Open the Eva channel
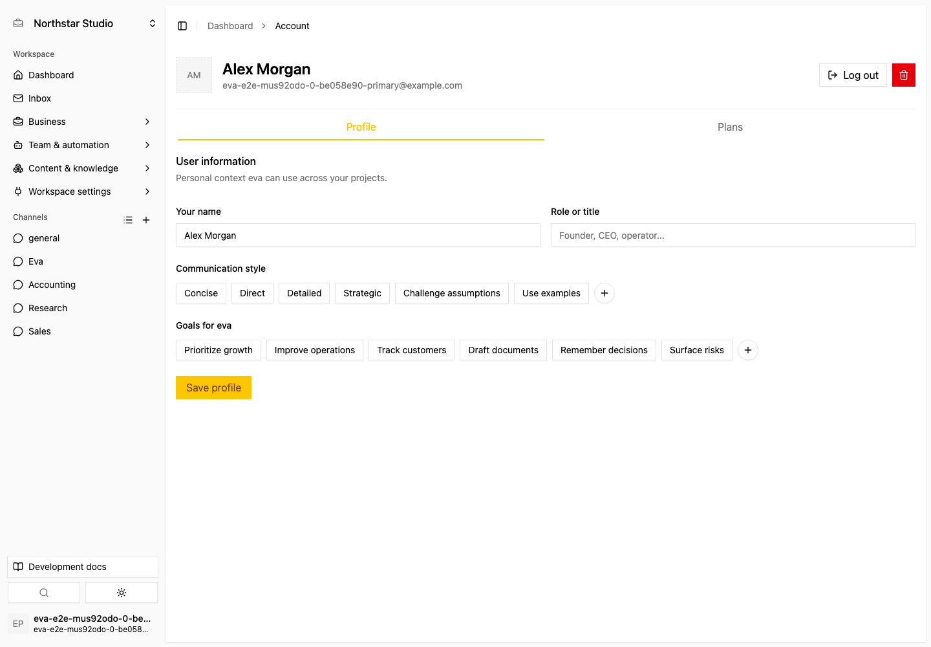The width and height of the screenshot is (931, 647). (83, 261)
